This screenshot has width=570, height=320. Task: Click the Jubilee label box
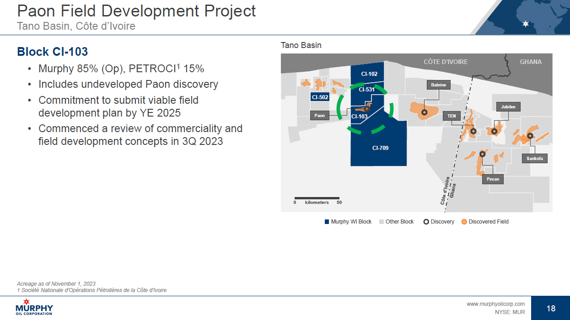click(x=508, y=107)
